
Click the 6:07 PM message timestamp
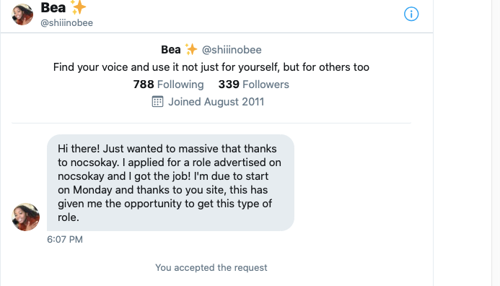[x=65, y=239]
